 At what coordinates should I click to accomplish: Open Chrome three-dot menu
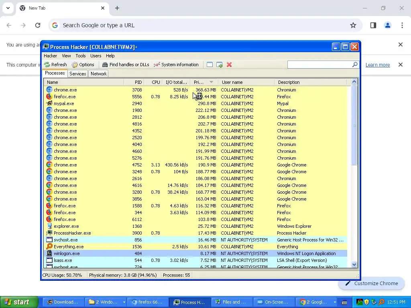point(402,25)
